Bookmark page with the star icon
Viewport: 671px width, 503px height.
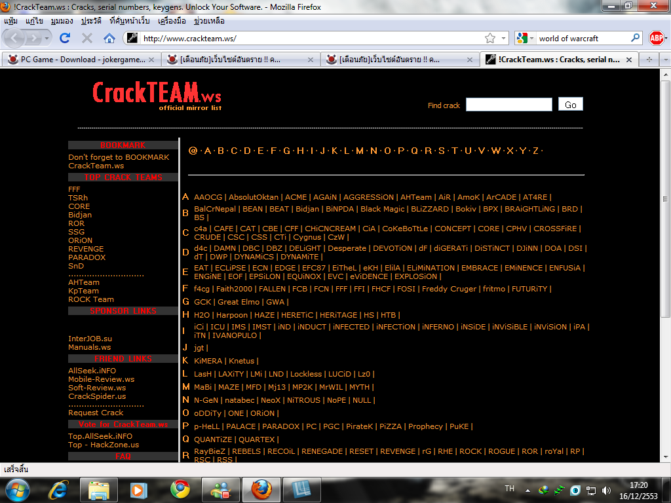tap(490, 39)
